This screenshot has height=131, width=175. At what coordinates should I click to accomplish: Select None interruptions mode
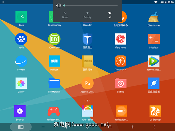click(x=65, y=15)
